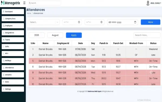Click the Weekend status cell
Viewport: 162px width, 102px height.
(153, 49)
